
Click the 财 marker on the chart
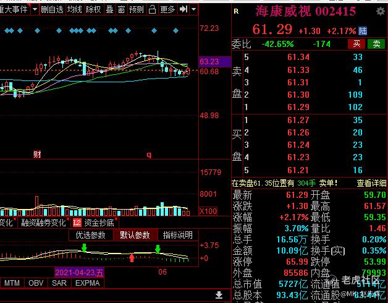coord(37,155)
